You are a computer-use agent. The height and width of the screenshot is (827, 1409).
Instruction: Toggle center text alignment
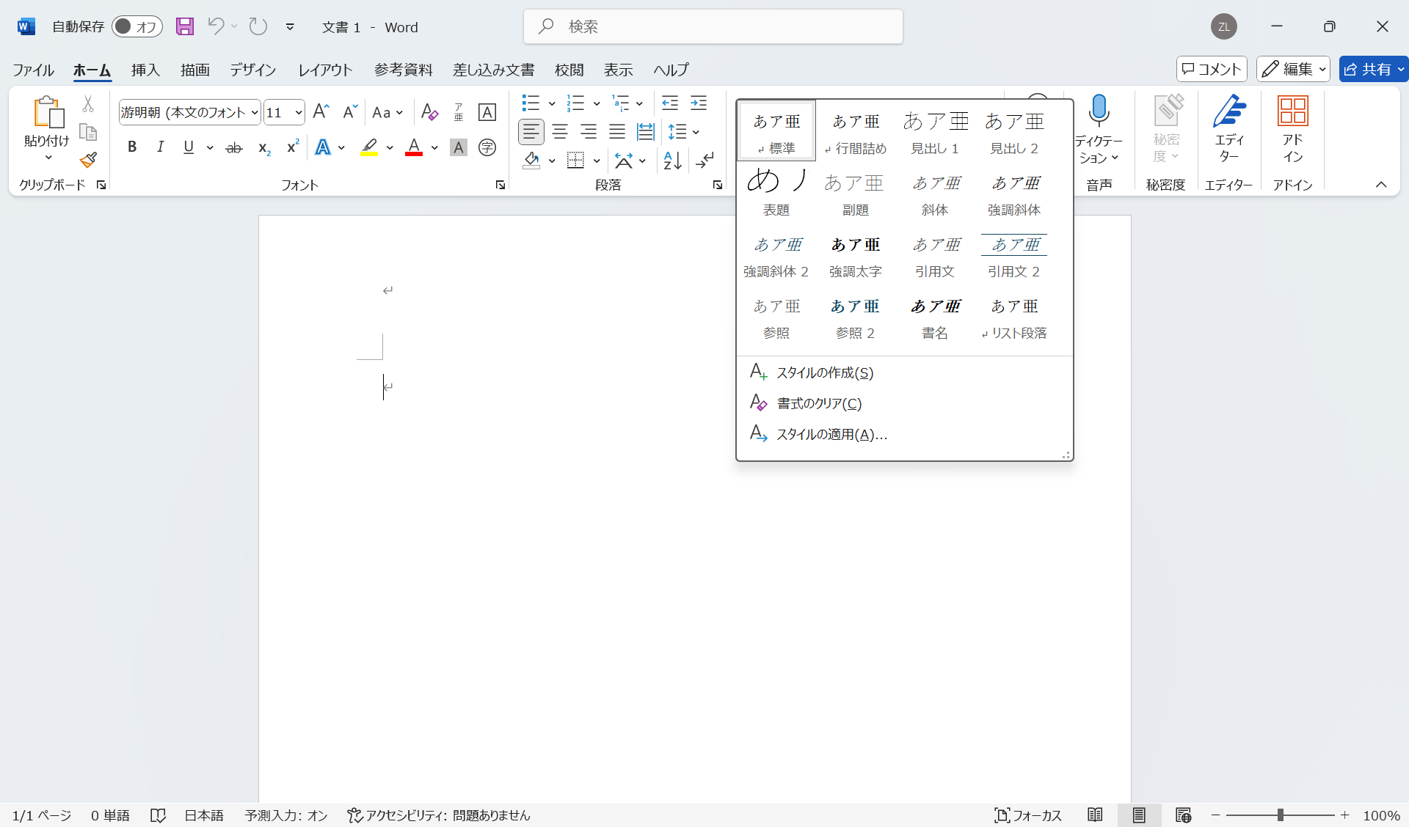560,132
